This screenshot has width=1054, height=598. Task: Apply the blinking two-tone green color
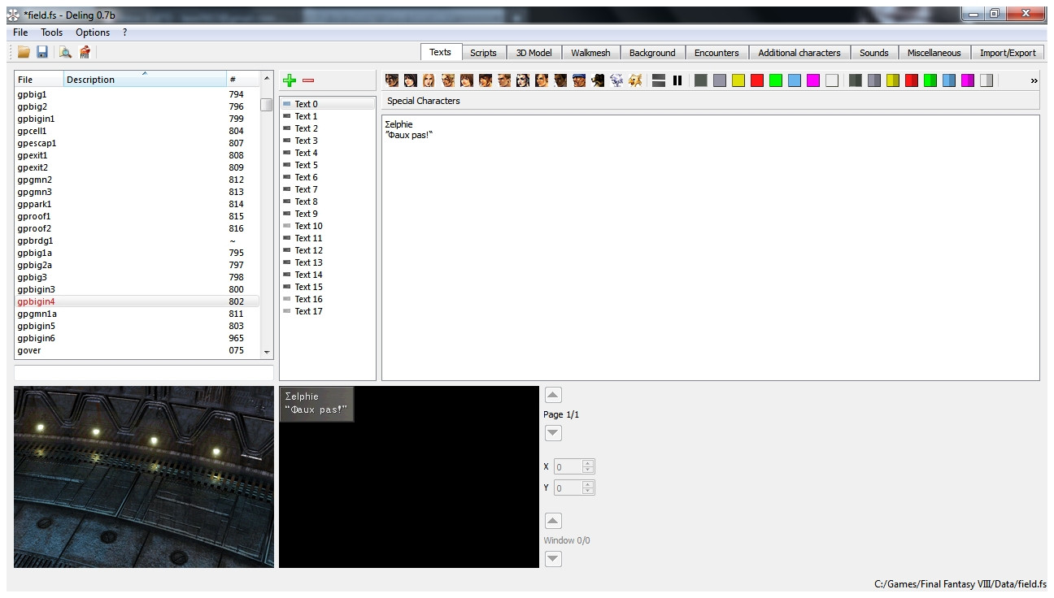(x=930, y=80)
